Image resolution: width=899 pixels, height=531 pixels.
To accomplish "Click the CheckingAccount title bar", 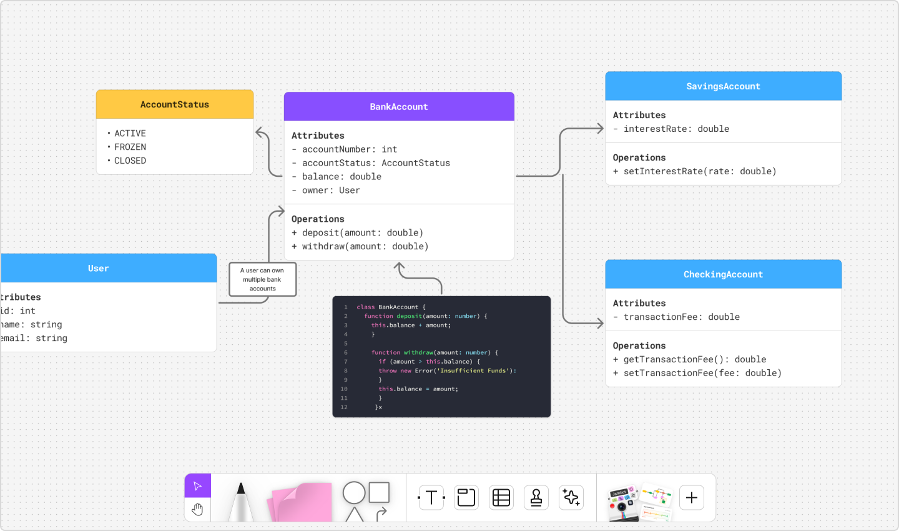I will point(723,274).
